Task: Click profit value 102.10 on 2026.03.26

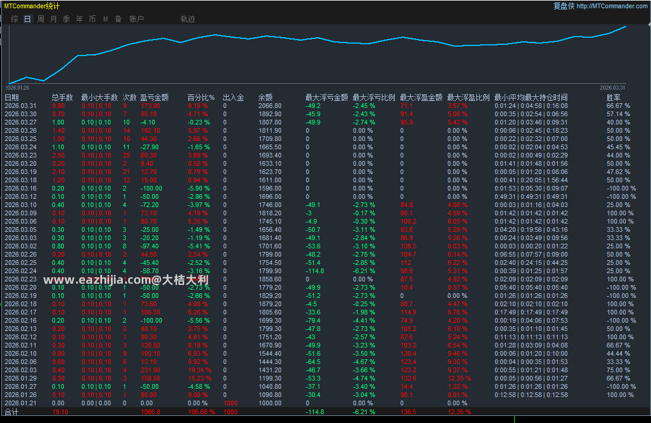Action: 151,131
